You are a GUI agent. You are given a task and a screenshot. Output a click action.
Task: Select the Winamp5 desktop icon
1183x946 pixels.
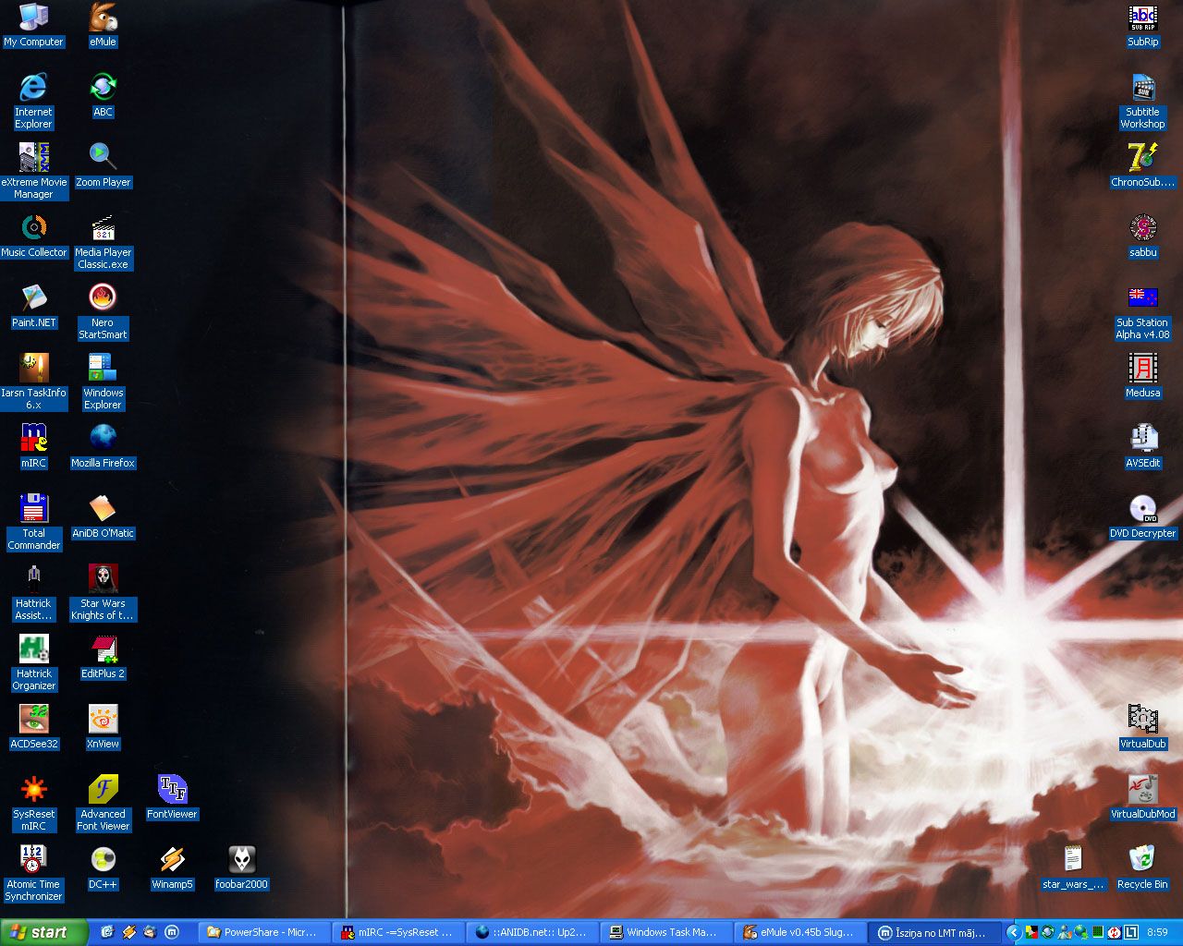(x=172, y=867)
